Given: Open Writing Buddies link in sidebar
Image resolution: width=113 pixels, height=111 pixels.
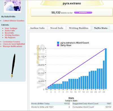Looking at the screenshot, I should pos(12,35).
